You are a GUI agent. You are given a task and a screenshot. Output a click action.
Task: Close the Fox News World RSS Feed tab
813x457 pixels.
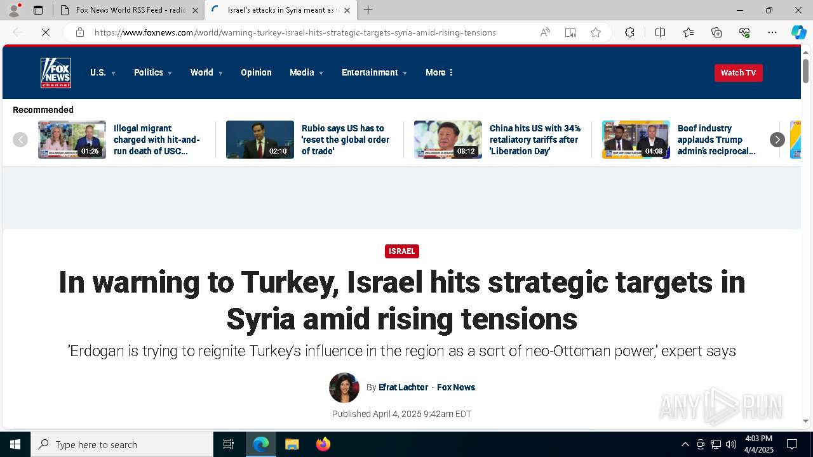(195, 10)
